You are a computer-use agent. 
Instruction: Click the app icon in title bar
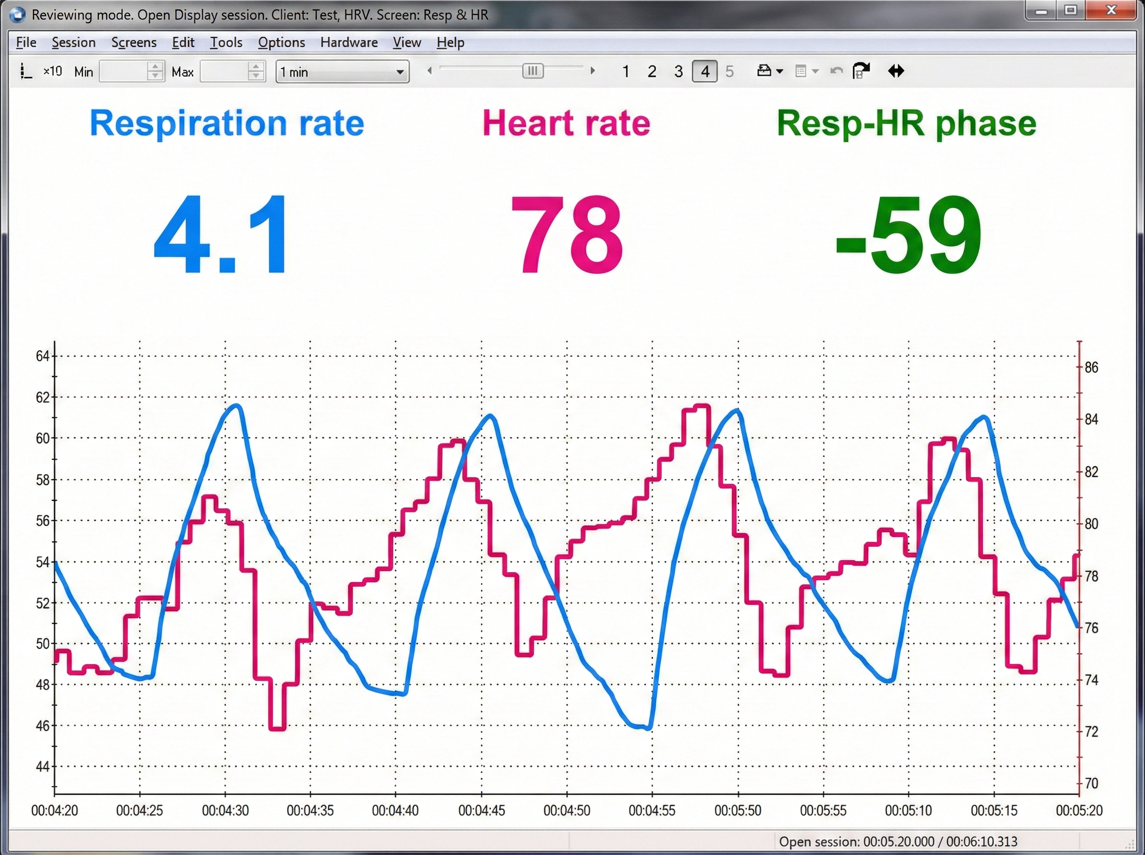pos(18,14)
